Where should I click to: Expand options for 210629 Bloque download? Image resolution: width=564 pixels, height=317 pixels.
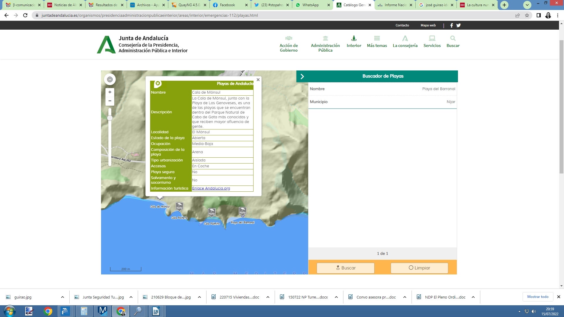point(199,297)
